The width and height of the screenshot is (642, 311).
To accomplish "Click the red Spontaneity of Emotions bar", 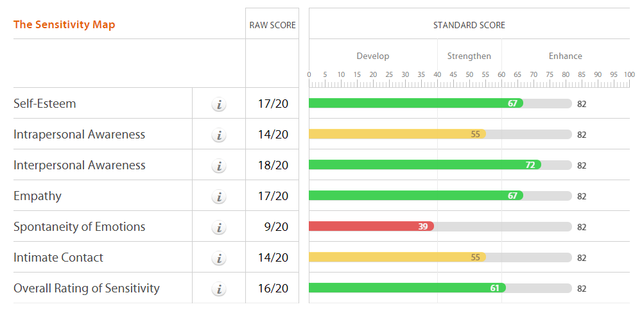I will (371, 226).
